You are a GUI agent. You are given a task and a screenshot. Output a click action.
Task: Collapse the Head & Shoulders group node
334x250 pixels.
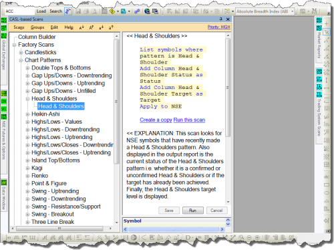click(27, 99)
